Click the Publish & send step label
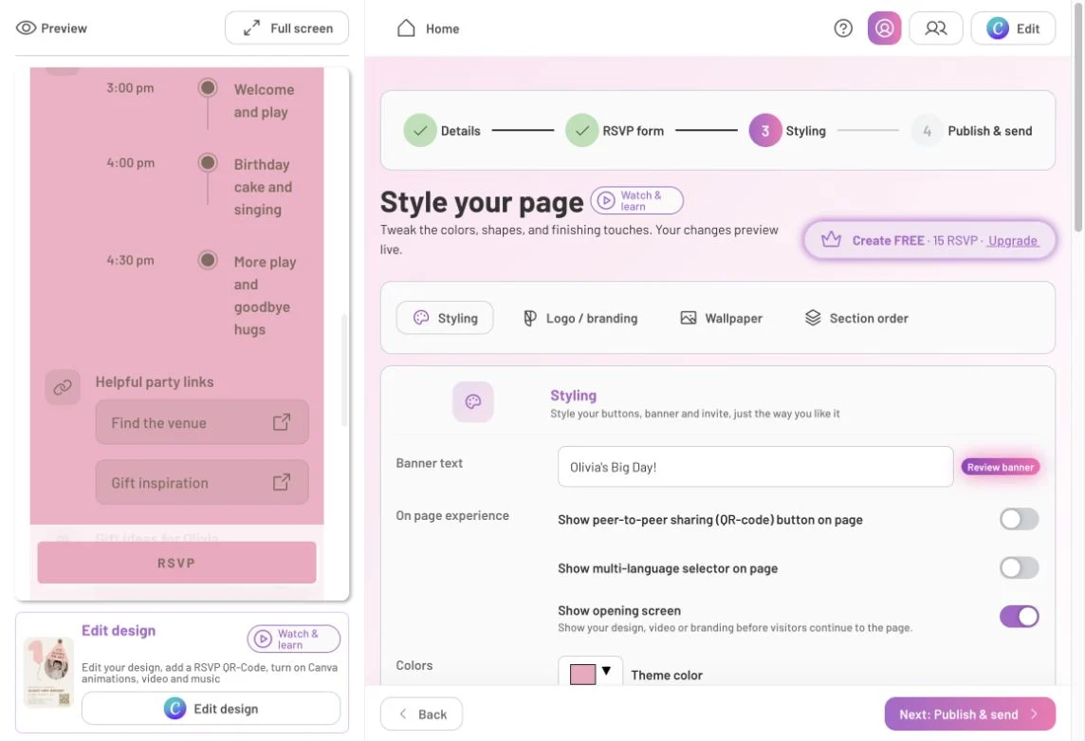 [989, 131]
